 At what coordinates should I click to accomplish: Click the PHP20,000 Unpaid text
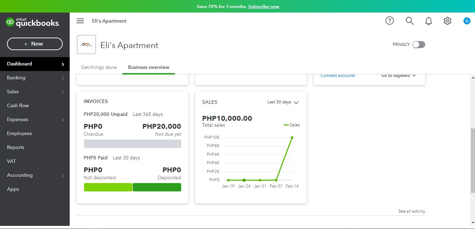click(x=106, y=114)
